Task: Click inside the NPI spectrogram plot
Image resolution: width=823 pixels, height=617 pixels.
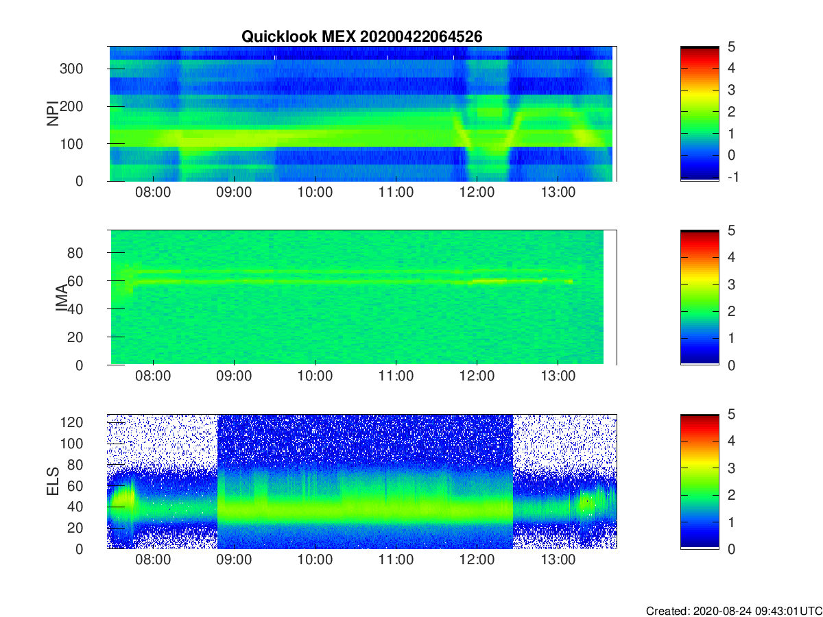Action: pos(362,114)
